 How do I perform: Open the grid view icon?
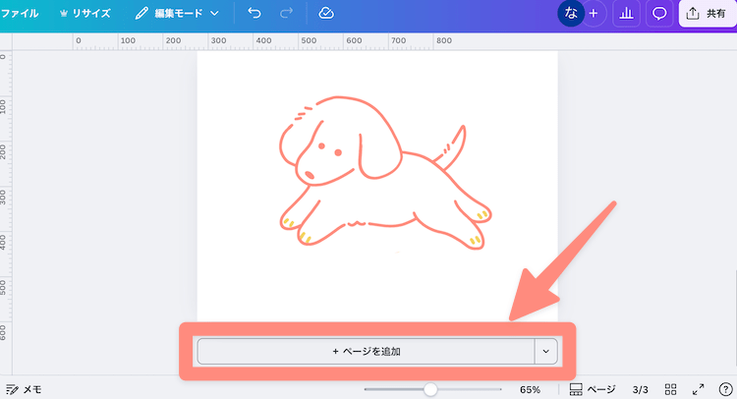click(x=671, y=389)
